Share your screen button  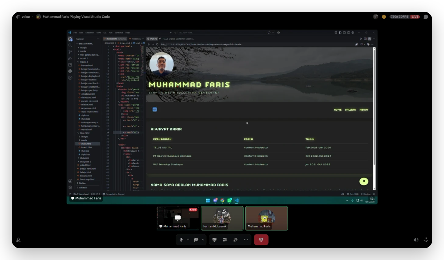[x=215, y=240]
